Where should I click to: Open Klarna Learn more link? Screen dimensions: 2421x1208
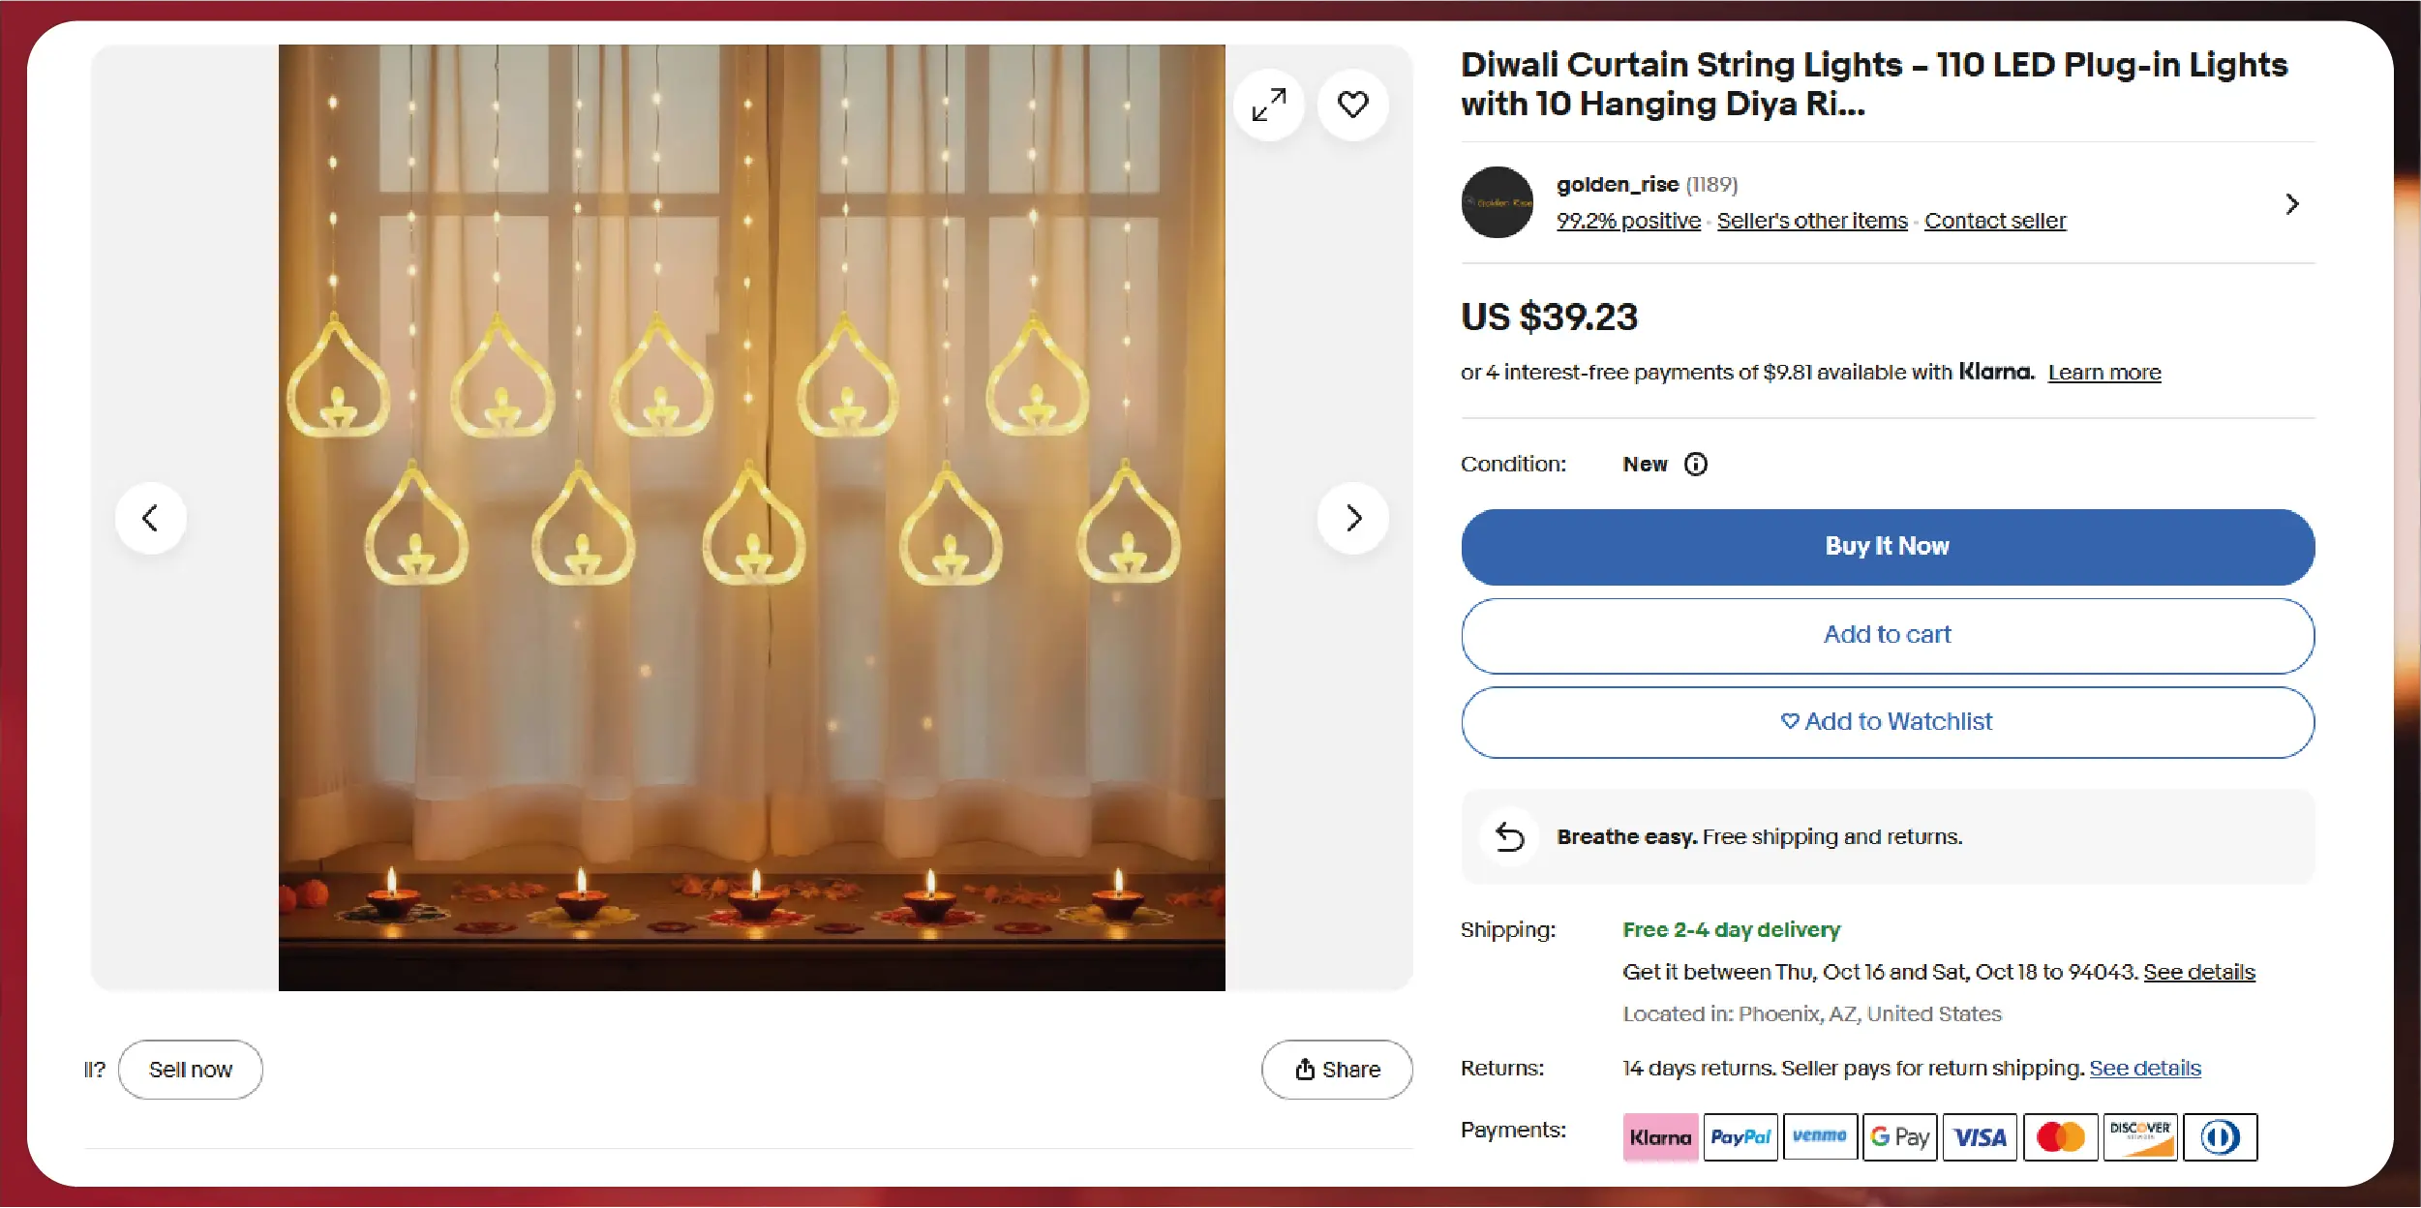click(x=2103, y=373)
